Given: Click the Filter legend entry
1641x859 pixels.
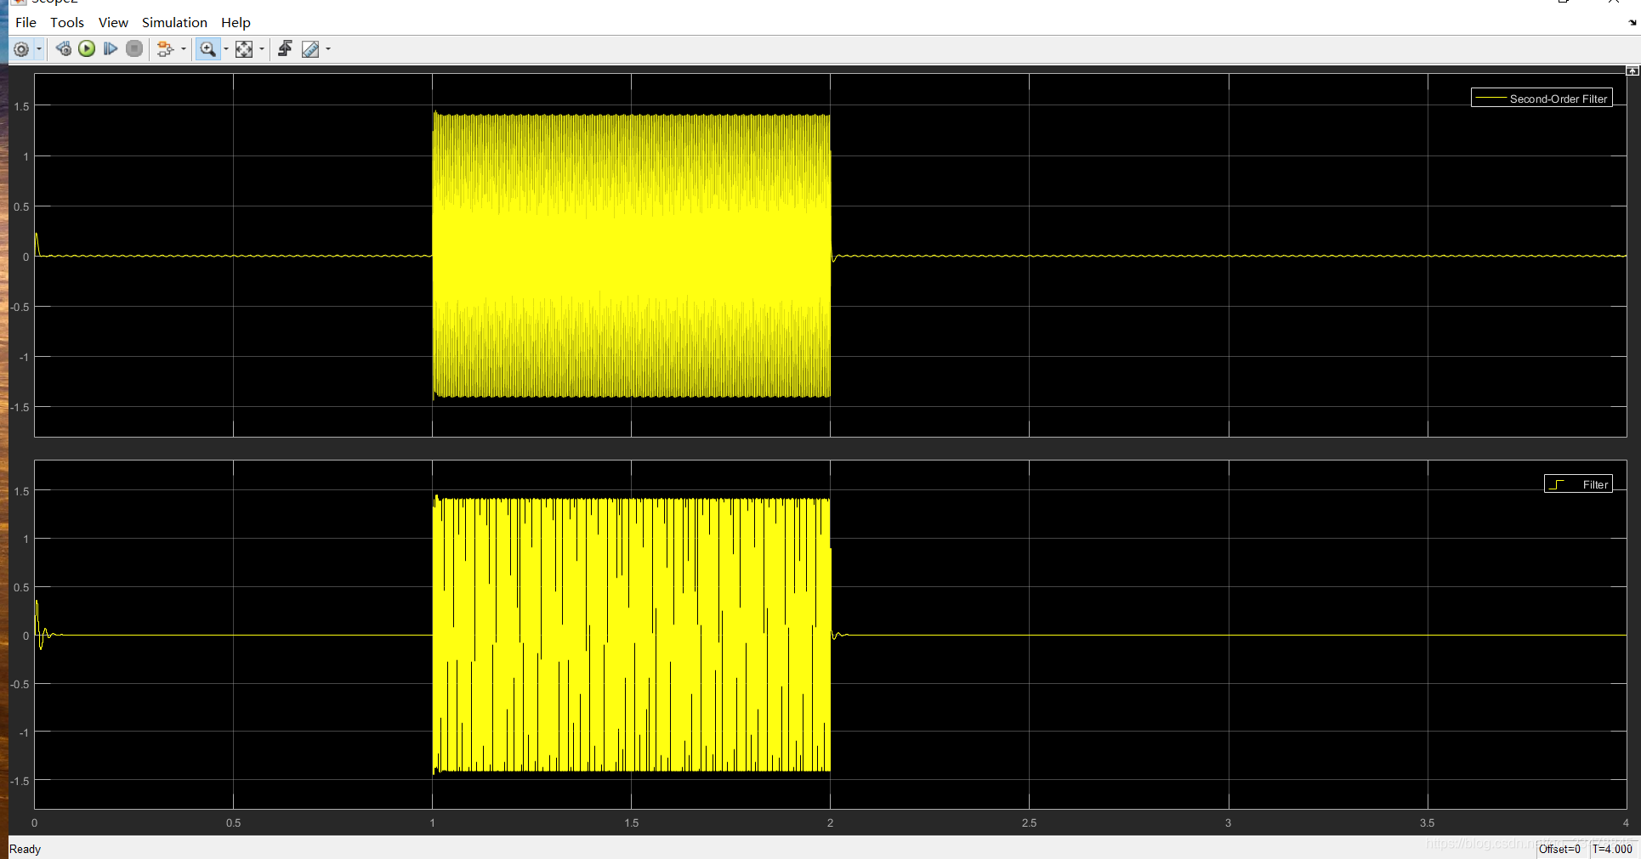Looking at the screenshot, I should coord(1578,484).
